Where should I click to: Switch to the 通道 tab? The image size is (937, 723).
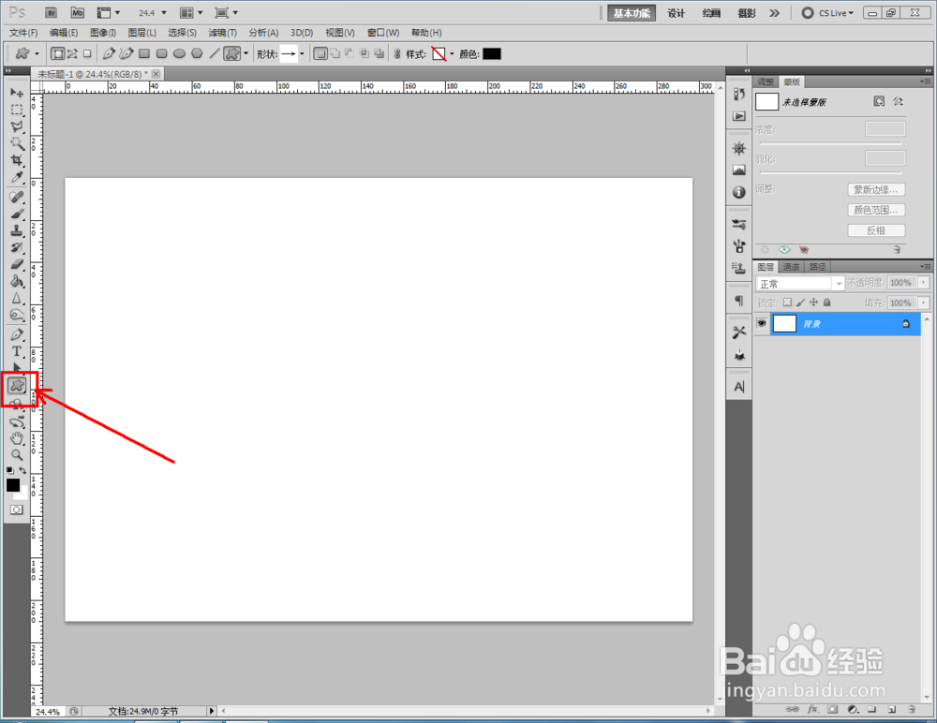[x=791, y=267]
